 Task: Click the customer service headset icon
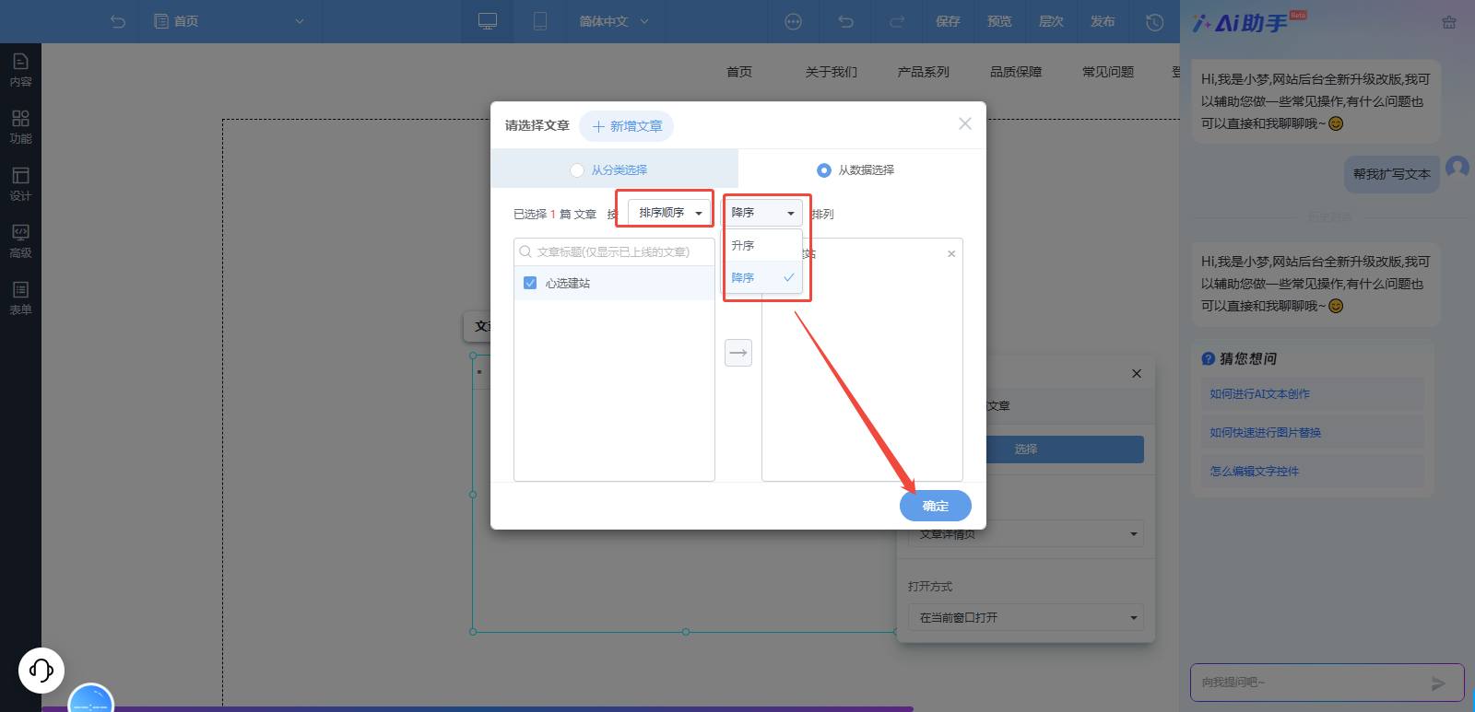(x=41, y=670)
